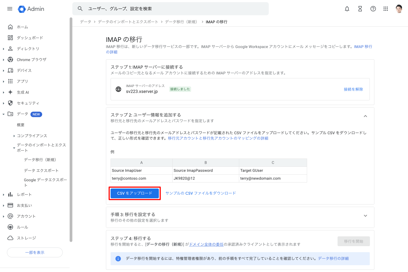
Task: Expand the Compliance submenu
Action: [x=14, y=136]
